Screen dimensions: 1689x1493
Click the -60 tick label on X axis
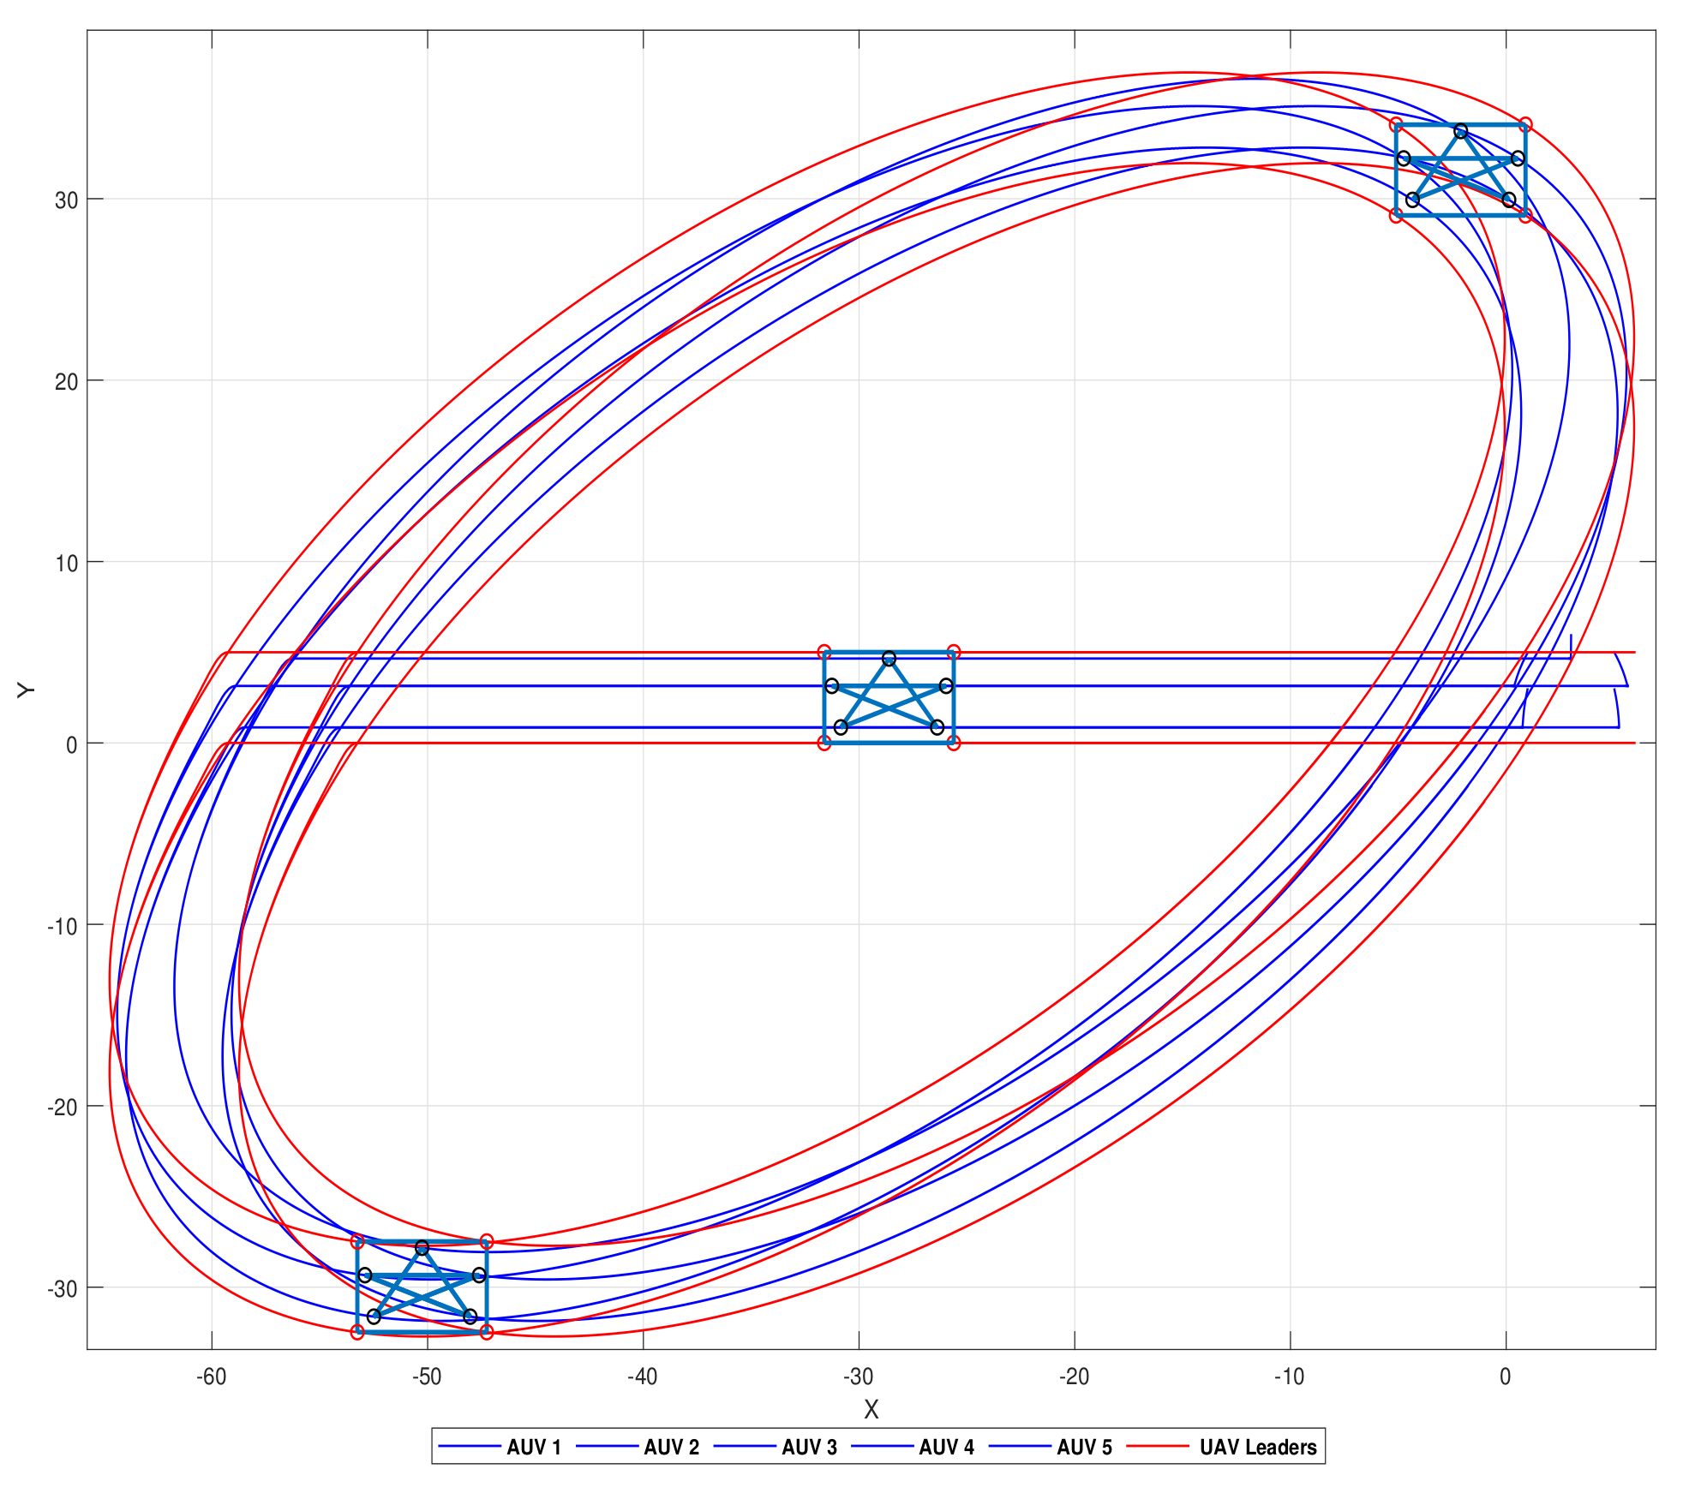pyautogui.click(x=211, y=1376)
